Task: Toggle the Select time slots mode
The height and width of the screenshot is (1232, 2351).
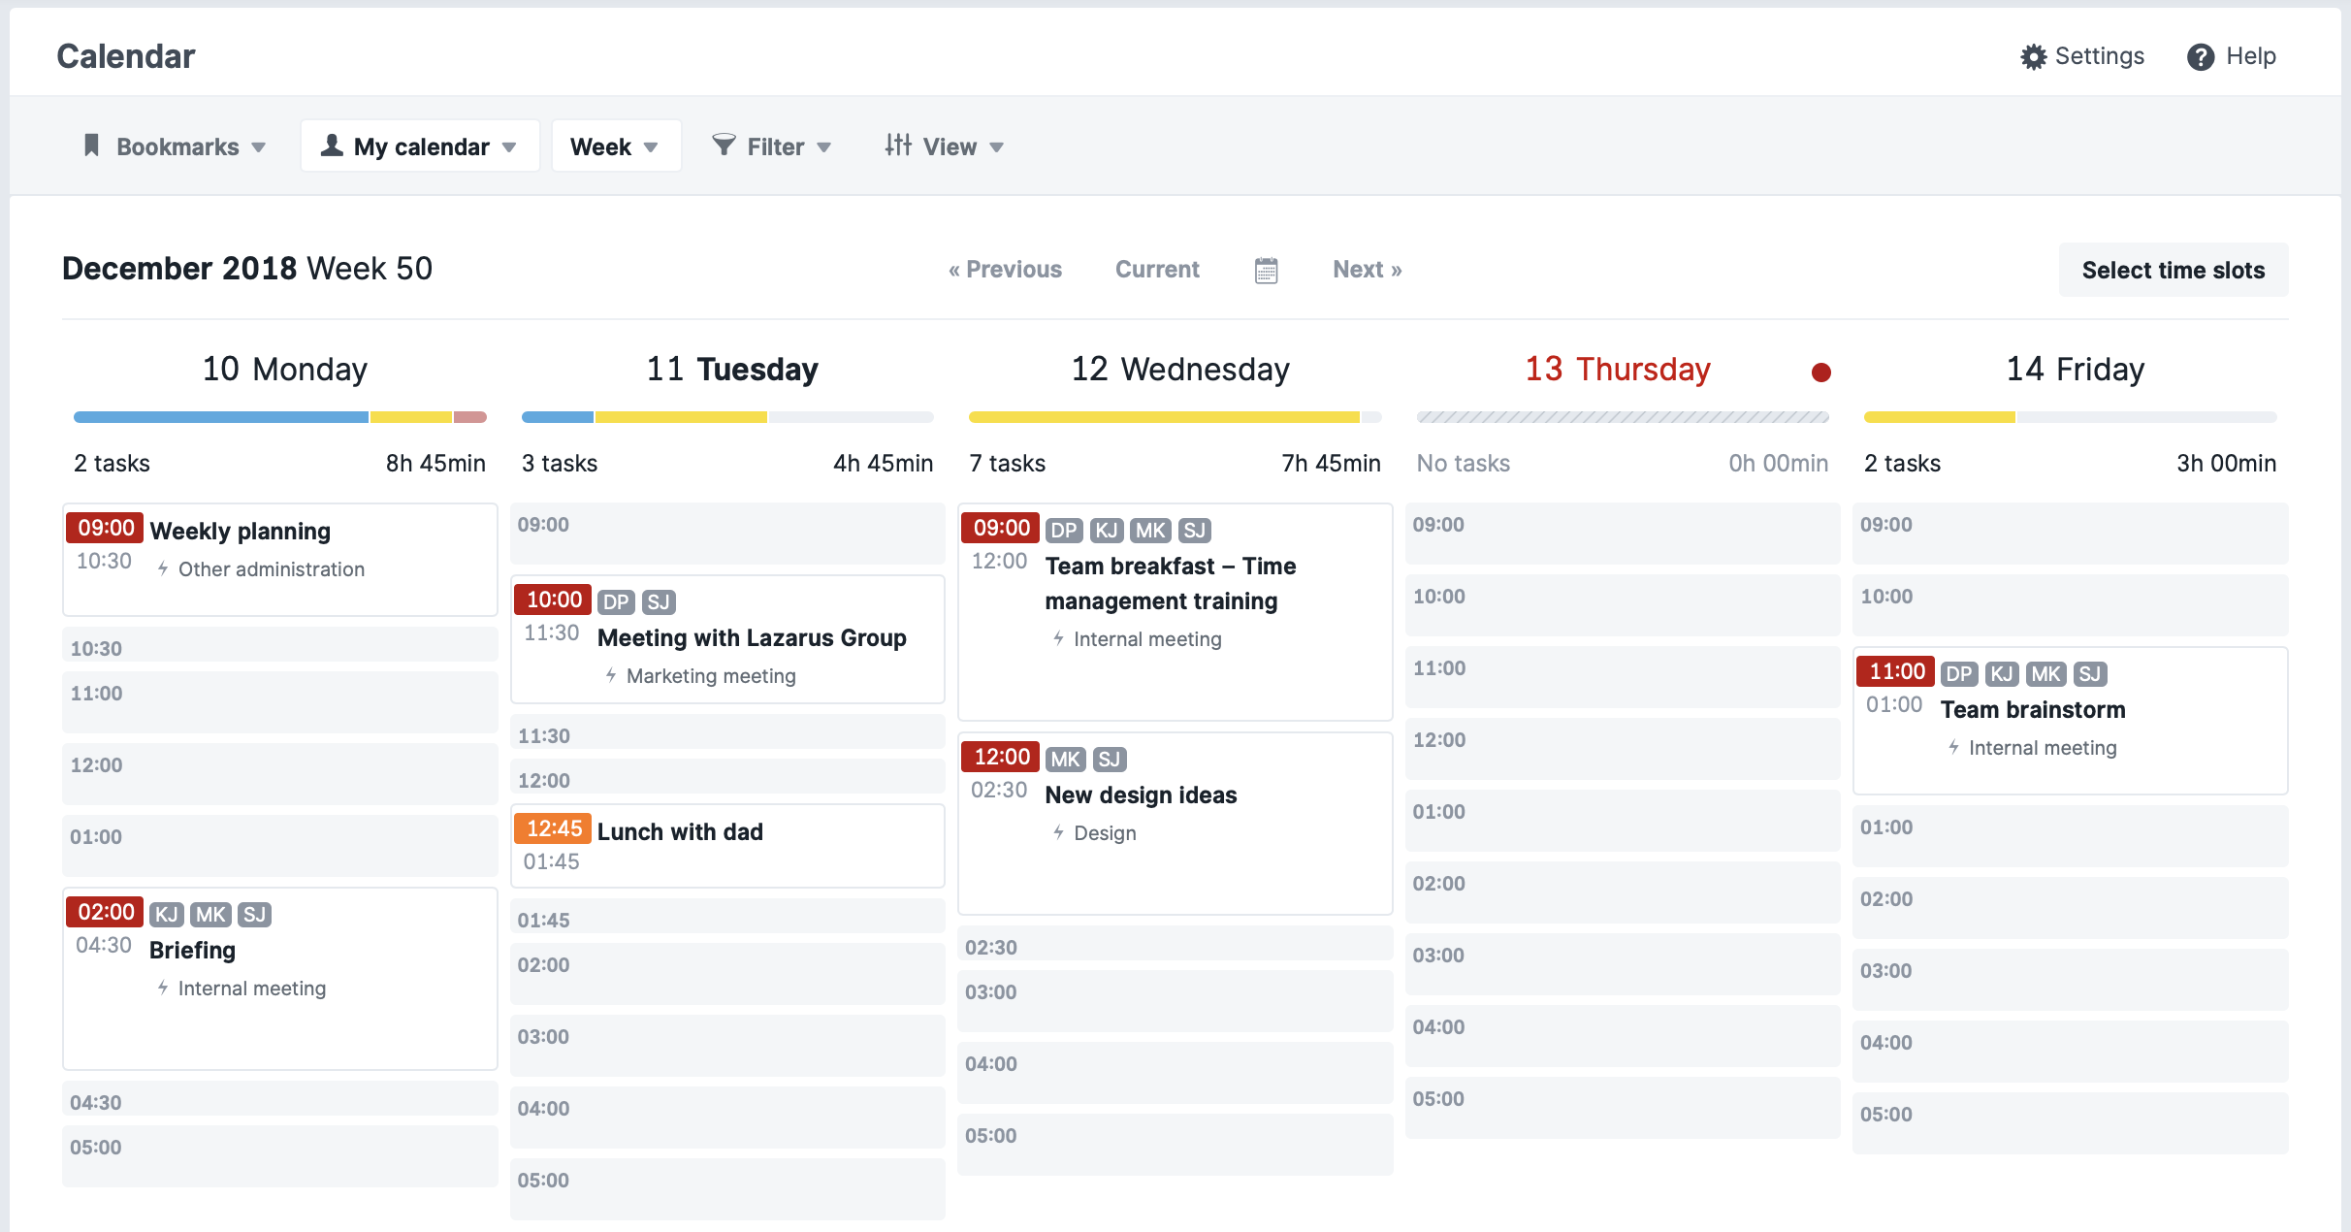Action: point(2171,268)
